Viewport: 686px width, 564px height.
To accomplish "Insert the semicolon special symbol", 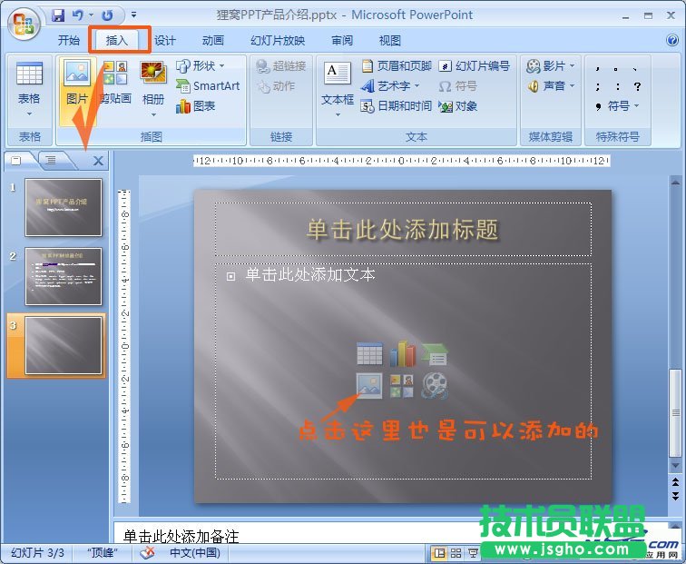I will (x=598, y=86).
